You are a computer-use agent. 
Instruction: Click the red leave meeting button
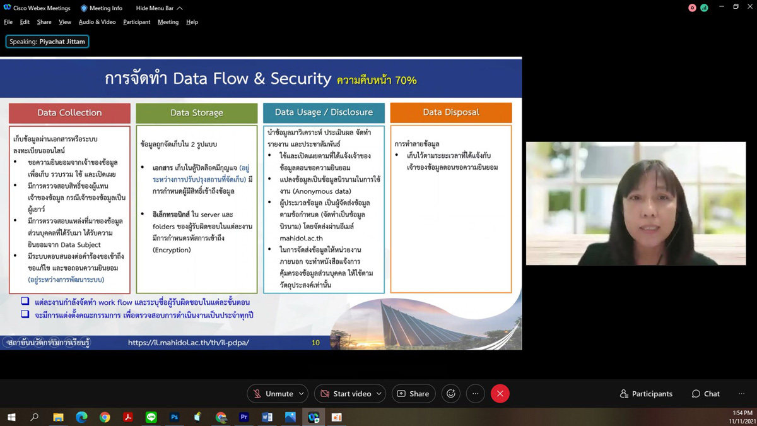(500, 394)
